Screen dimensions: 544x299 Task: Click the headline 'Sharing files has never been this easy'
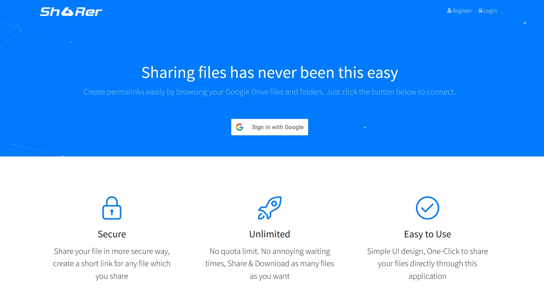(x=270, y=73)
